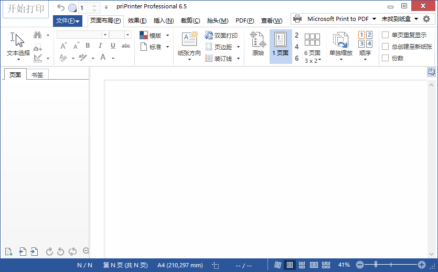Toggle strikethrough abc formatting
Viewport: 438px width, 272px height.
(x=126, y=46)
